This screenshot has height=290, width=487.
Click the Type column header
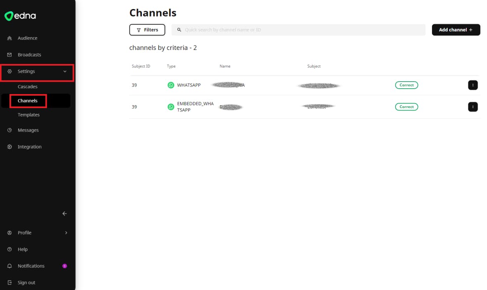(171, 66)
